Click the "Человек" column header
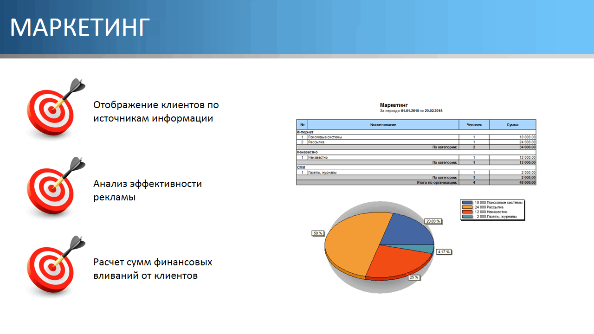Viewport: 594px width, 334px height. (474, 125)
